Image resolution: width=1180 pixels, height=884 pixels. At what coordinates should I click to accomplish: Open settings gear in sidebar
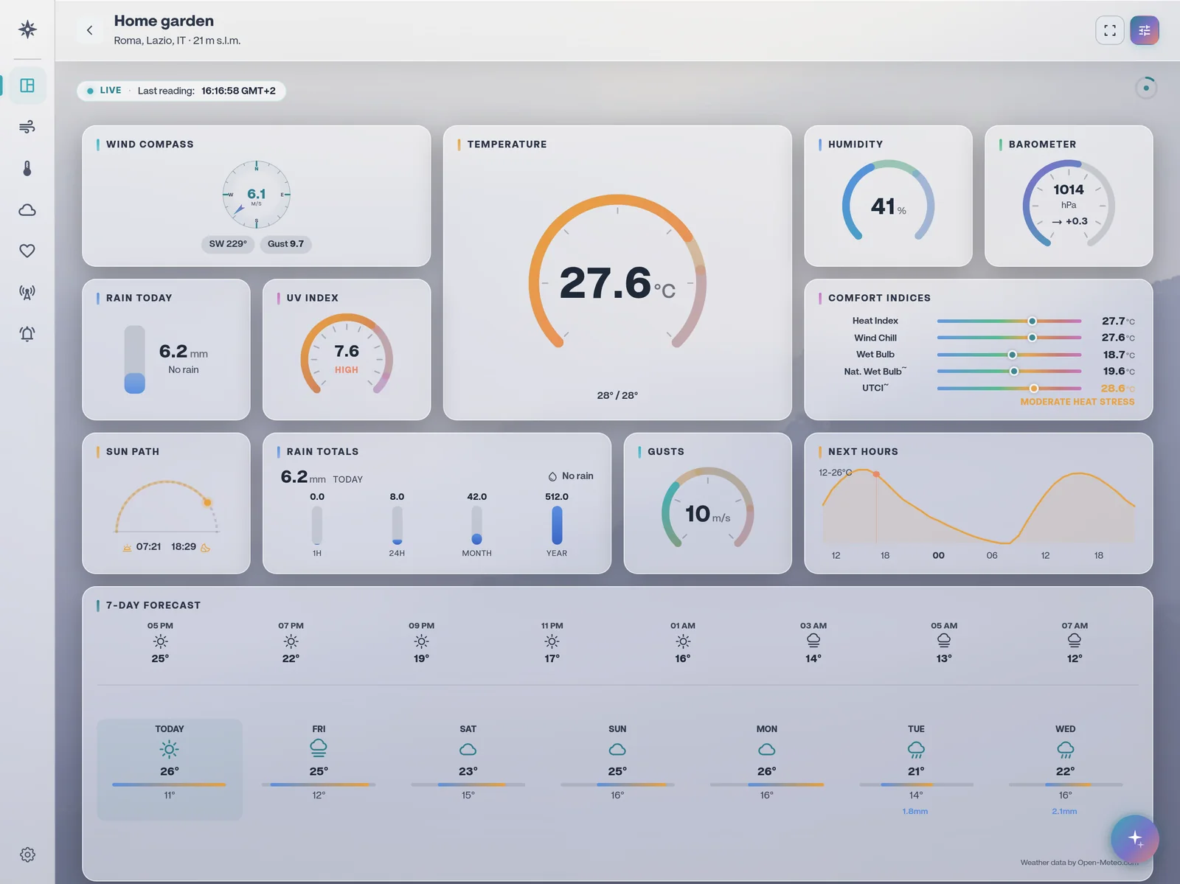(27, 855)
